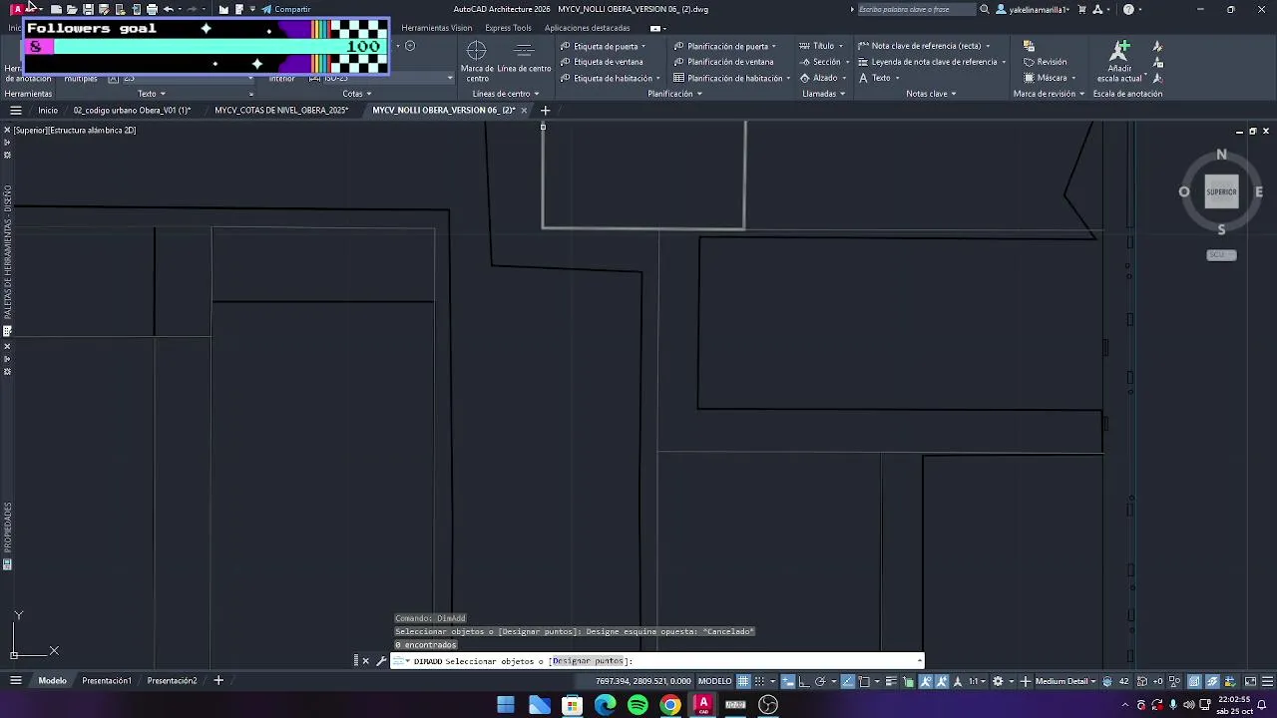Click the Máscara tool
1277x718 pixels.
click(x=1046, y=78)
